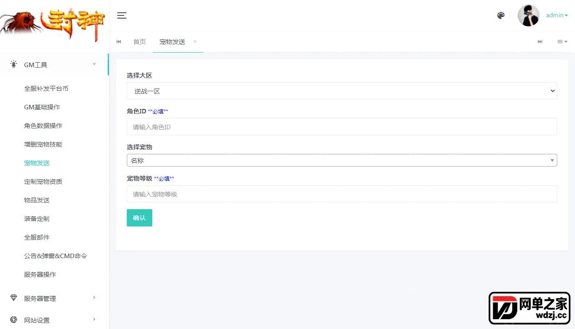Focus the 角色ID input field
This screenshot has height=329, width=575.
342,127
